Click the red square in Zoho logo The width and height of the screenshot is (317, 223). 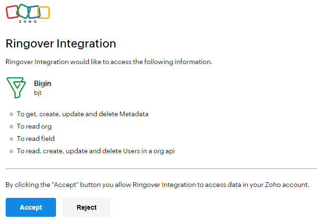coord(12,12)
